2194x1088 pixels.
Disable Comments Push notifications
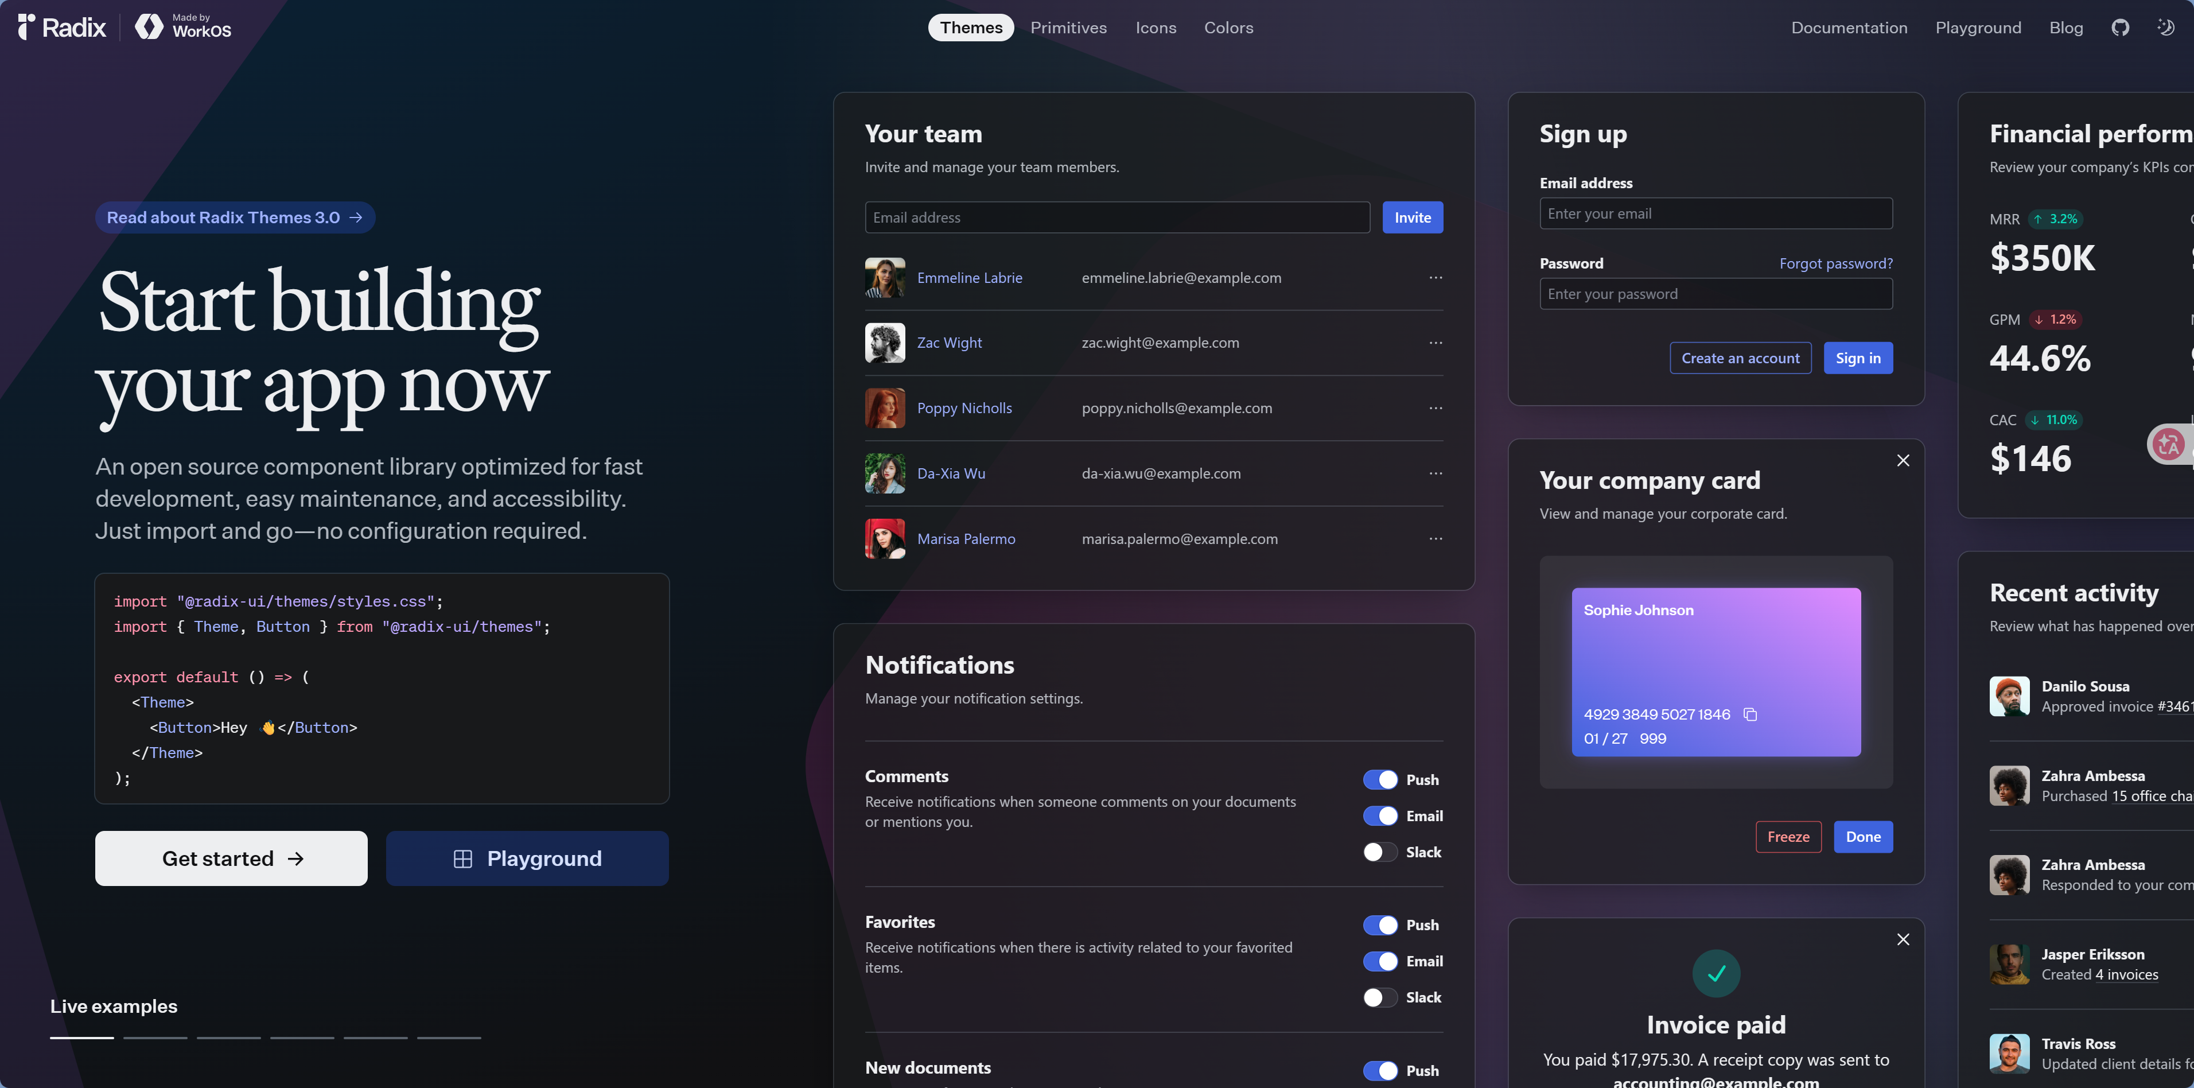coord(1380,780)
